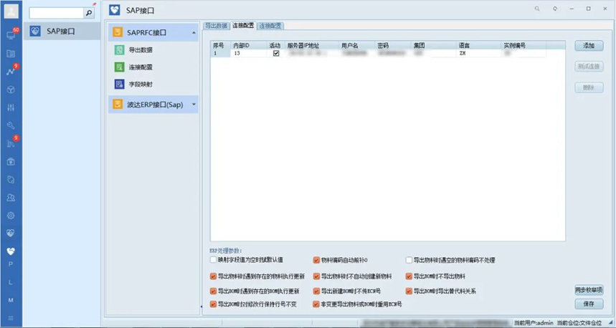This screenshot has width=616, height=328.
Task: Open the monitor icon with 60 badge
Action: tap(11, 34)
